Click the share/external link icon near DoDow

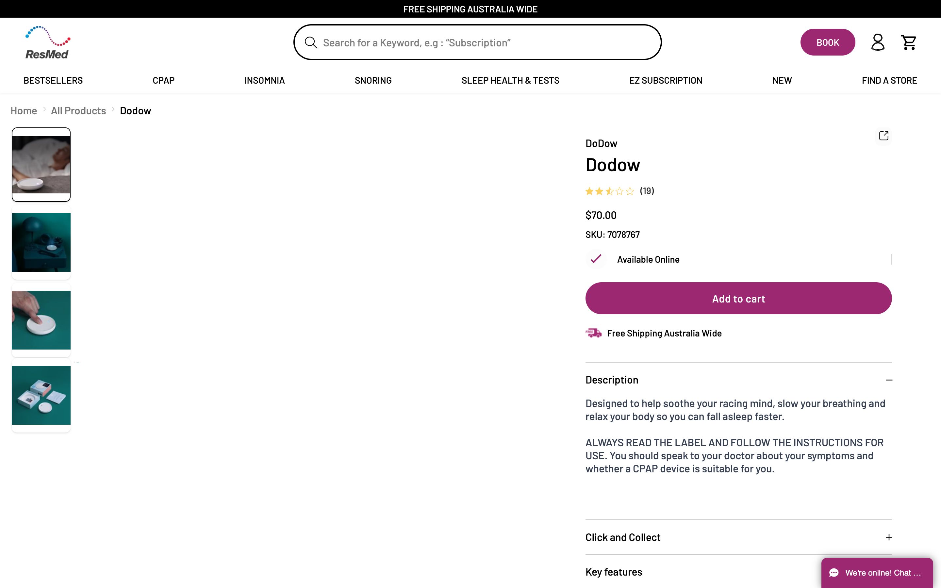click(884, 136)
